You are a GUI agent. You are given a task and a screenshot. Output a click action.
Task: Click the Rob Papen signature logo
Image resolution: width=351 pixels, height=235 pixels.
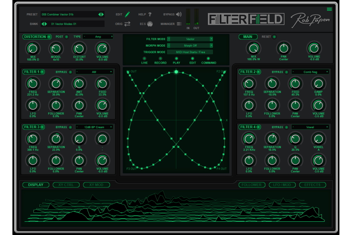pos(310,20)
